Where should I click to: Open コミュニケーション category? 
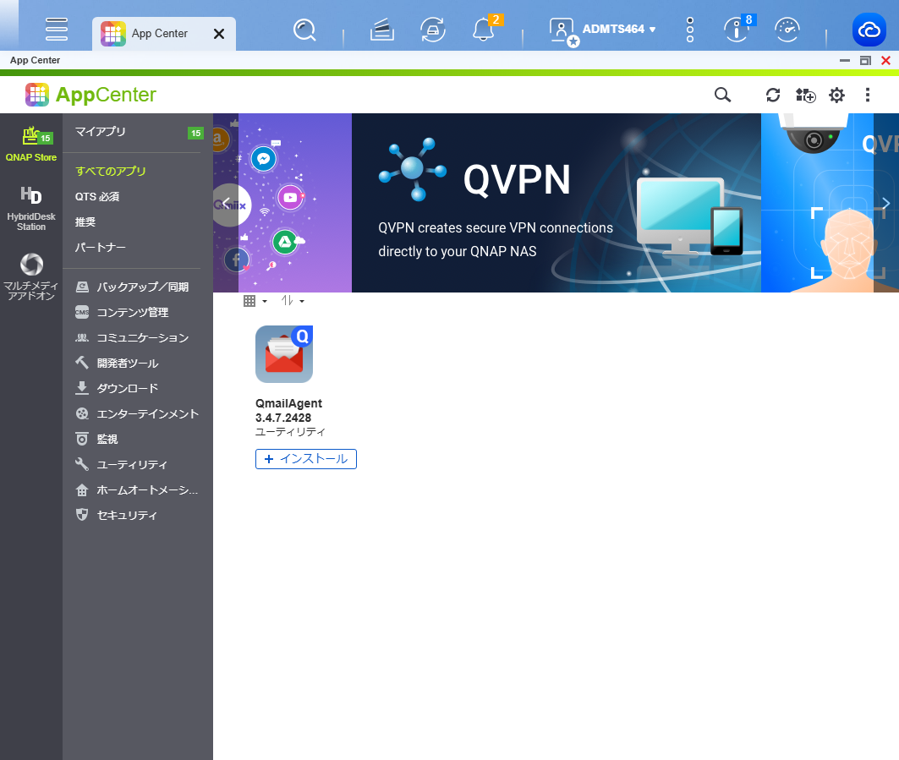coord(132,337)
